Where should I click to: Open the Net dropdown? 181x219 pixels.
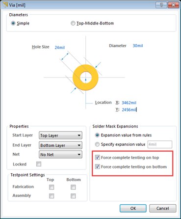(x=60, y=155)
